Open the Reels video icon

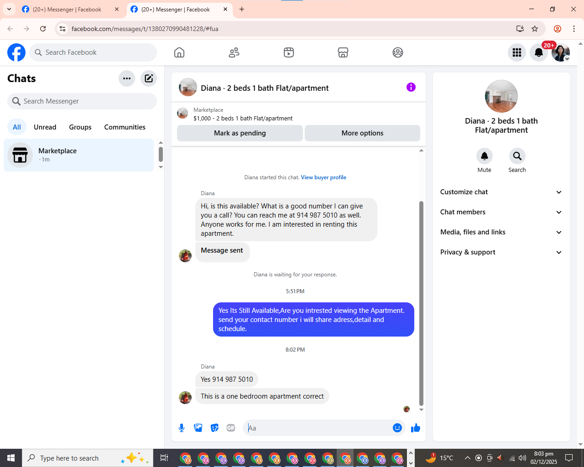289,52
